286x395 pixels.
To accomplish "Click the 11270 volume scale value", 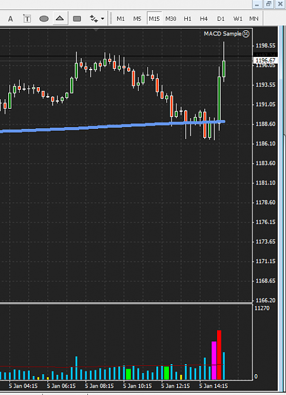I will click(262, 308).
